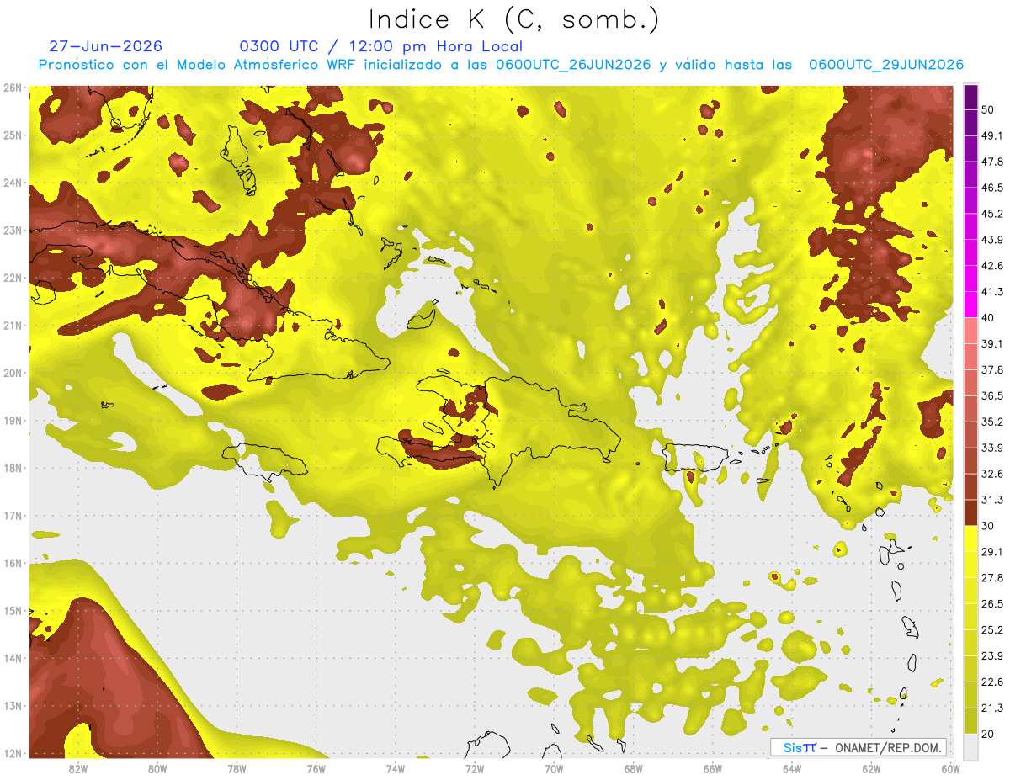Image resolution: width=1010 pixels, height=780 pixels.
Task: Click the colorbar value "36.5"
Action: pos(992,395)
